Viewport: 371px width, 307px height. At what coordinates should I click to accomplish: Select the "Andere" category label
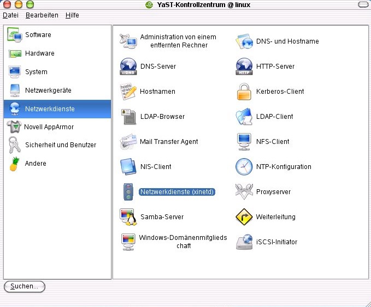coord(36,164)
